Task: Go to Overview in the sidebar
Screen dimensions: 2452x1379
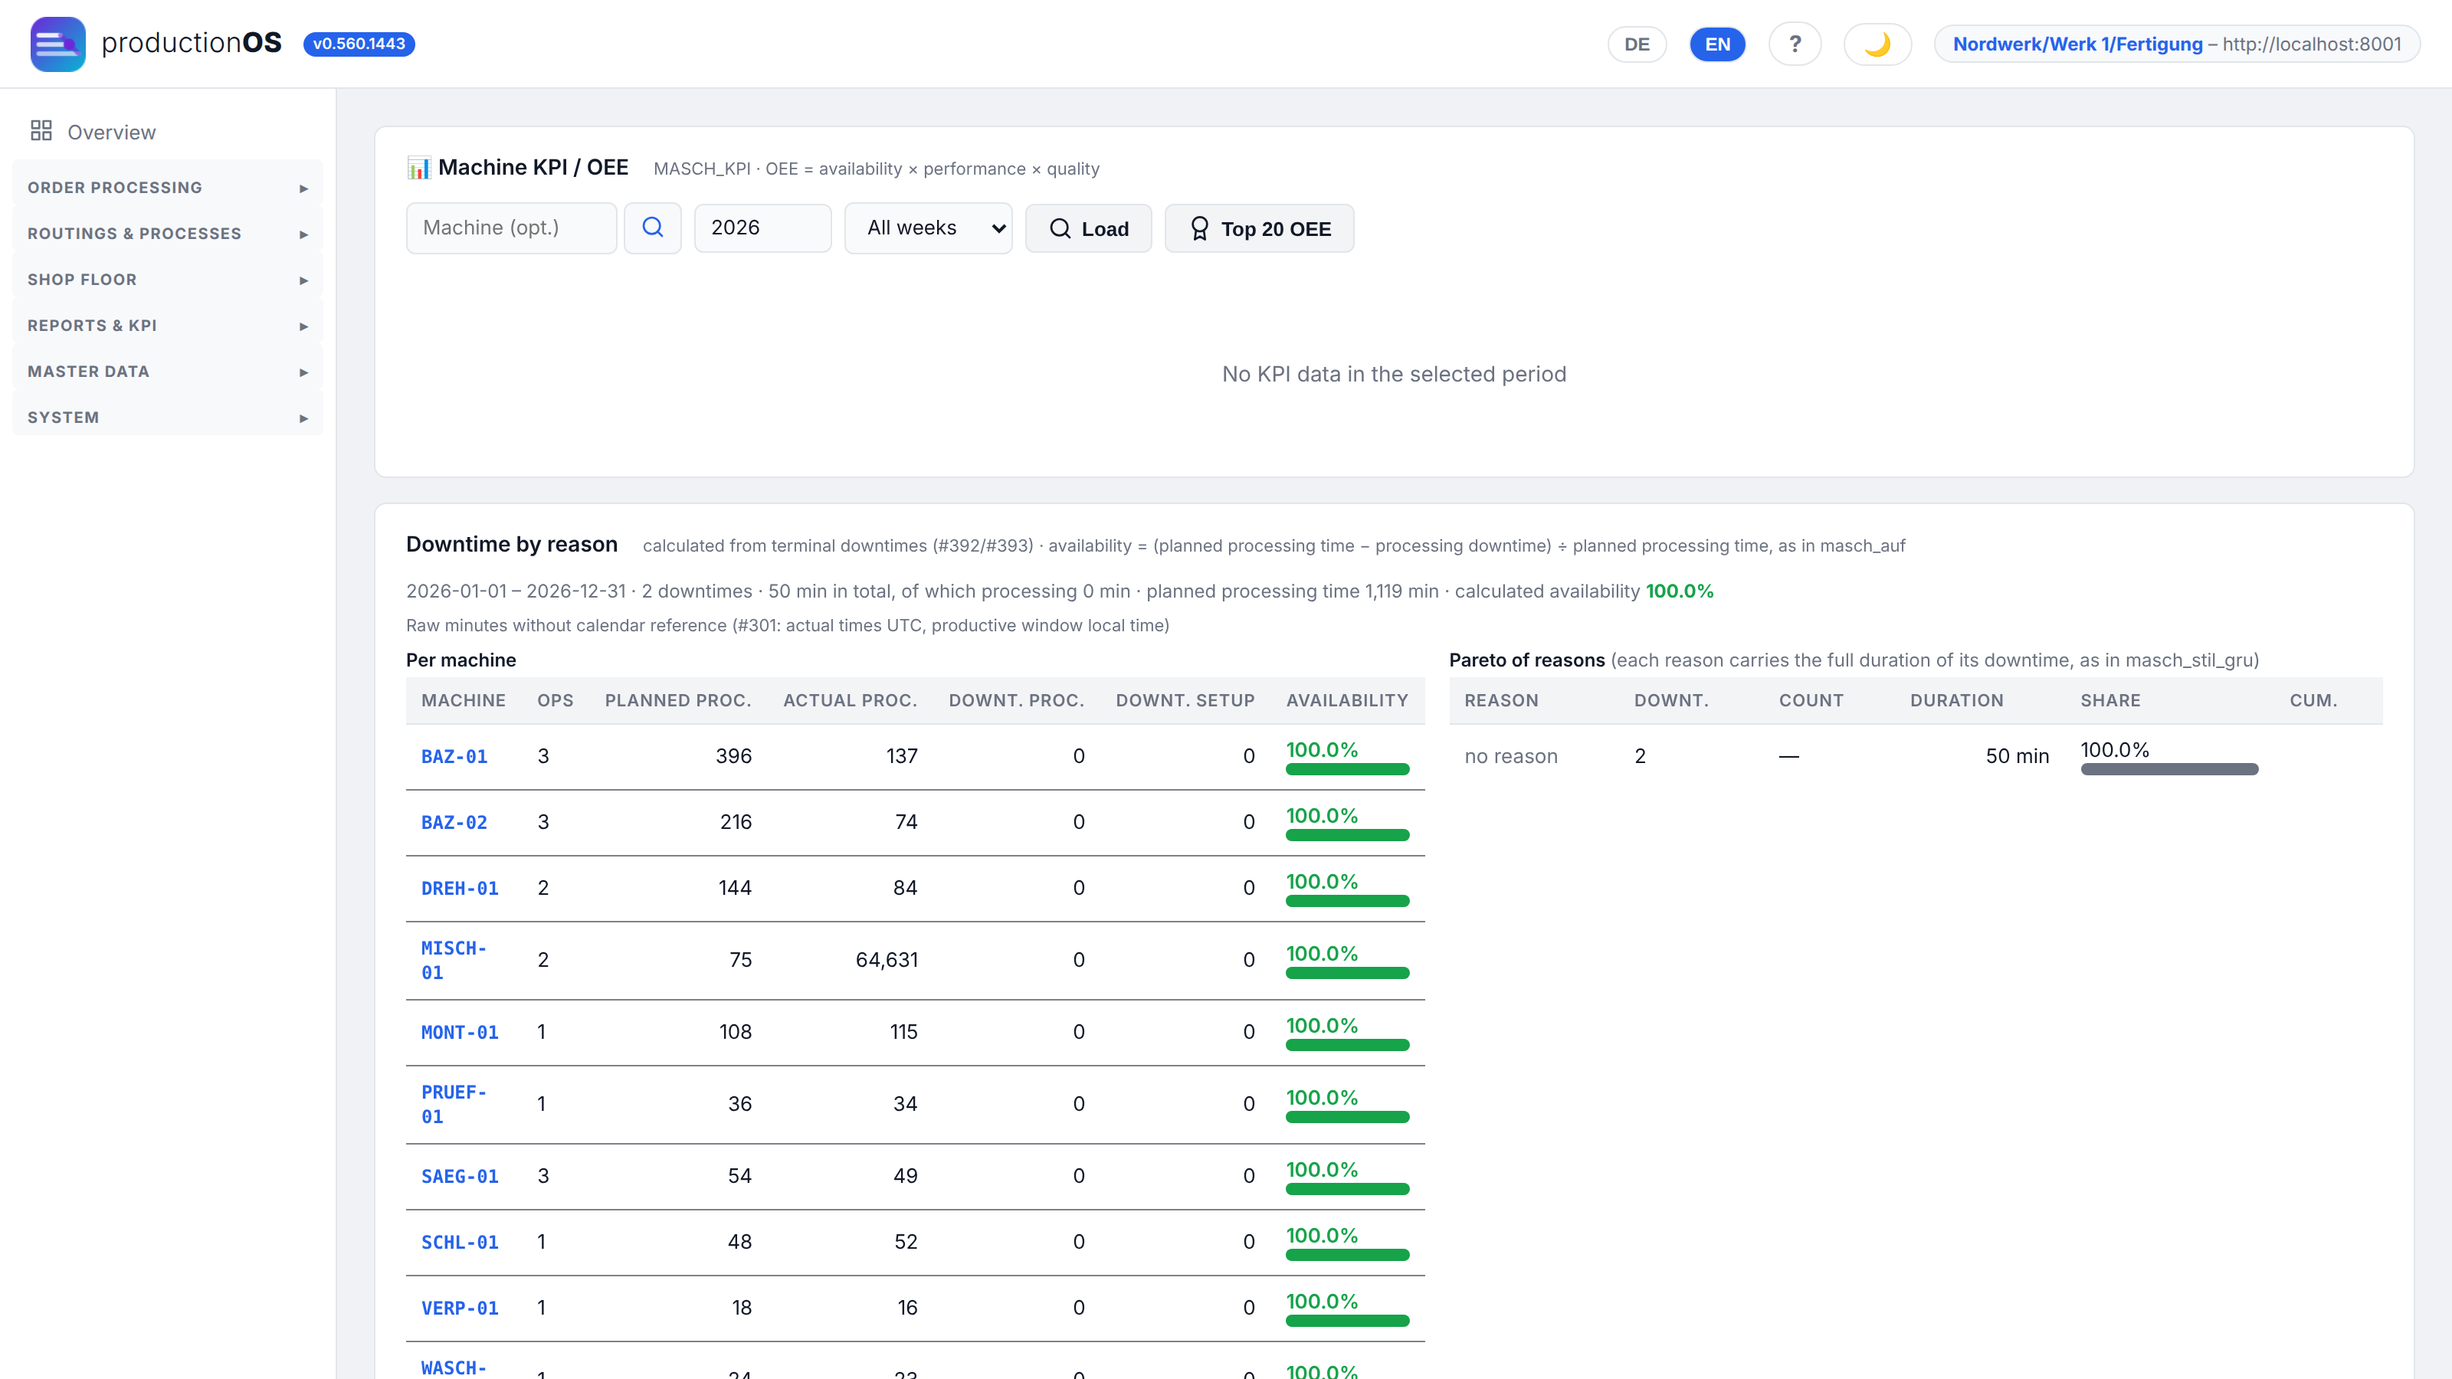Action: click(111, 133)
